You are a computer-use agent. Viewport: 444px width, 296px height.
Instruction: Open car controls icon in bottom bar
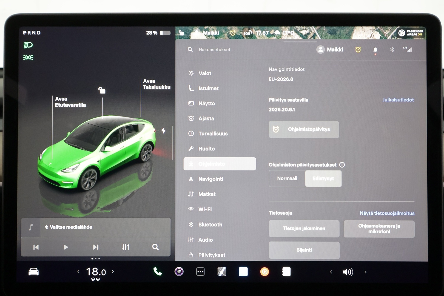[x=33, y=272]
